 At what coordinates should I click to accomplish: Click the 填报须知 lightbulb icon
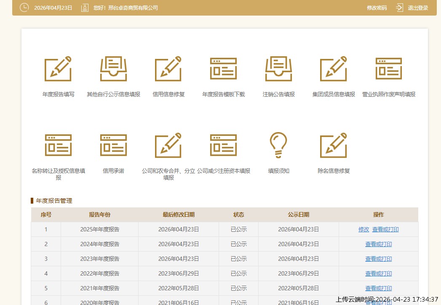pos(278,146)
